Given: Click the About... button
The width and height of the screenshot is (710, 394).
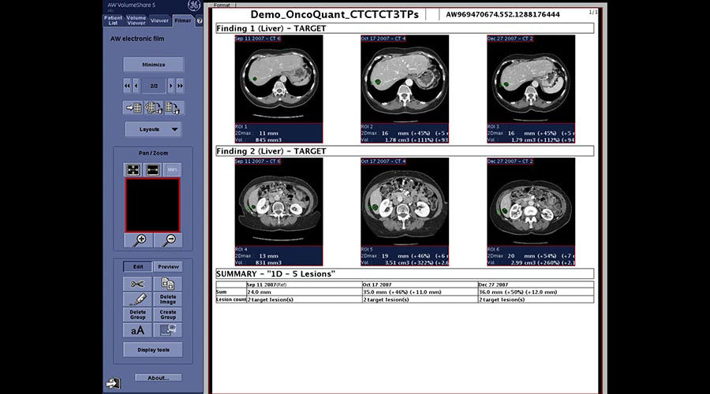Looking at the screenshot, I should [158, 377].
